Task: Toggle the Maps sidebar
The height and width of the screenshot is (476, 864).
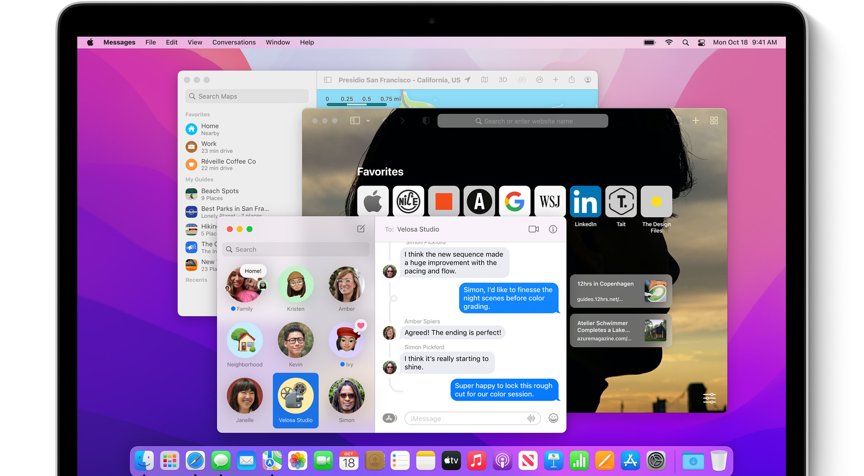Action: pos(328,80)
